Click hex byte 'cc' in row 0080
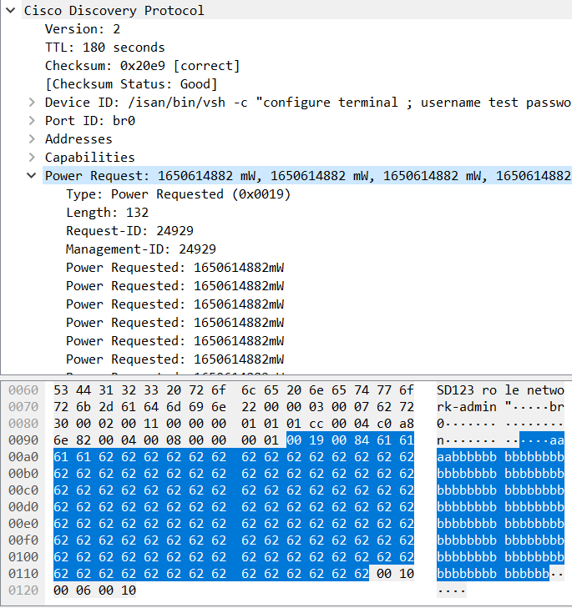Viewport: 572px width, 608px height. point(316,424)
